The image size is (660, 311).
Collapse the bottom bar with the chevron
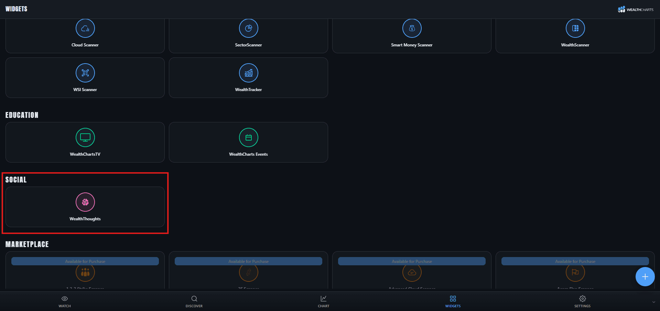(653, 302)
